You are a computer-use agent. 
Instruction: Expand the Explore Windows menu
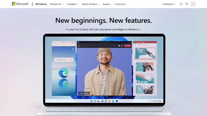point(91,4)
